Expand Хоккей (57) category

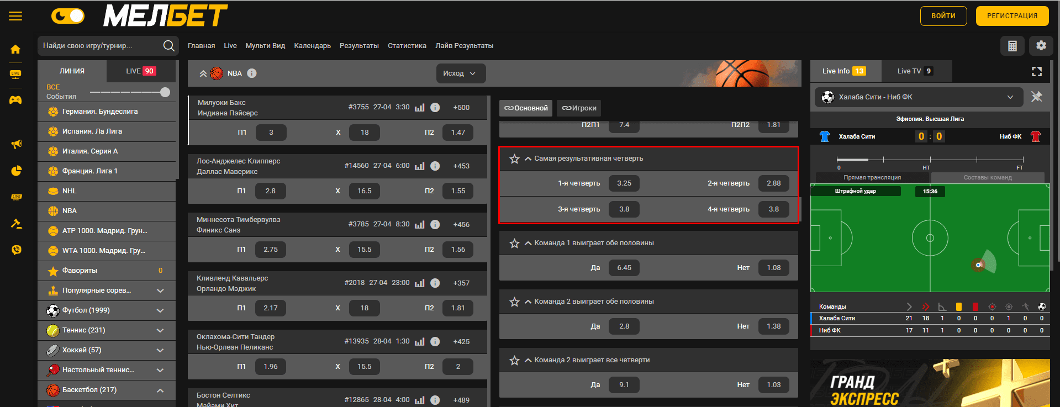pos(160,350)
